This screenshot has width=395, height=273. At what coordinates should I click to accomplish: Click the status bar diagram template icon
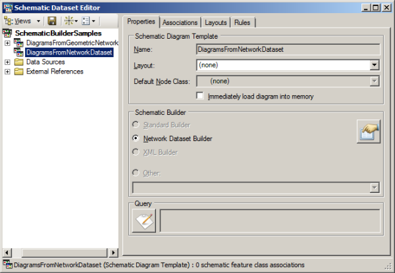point(8,264)
